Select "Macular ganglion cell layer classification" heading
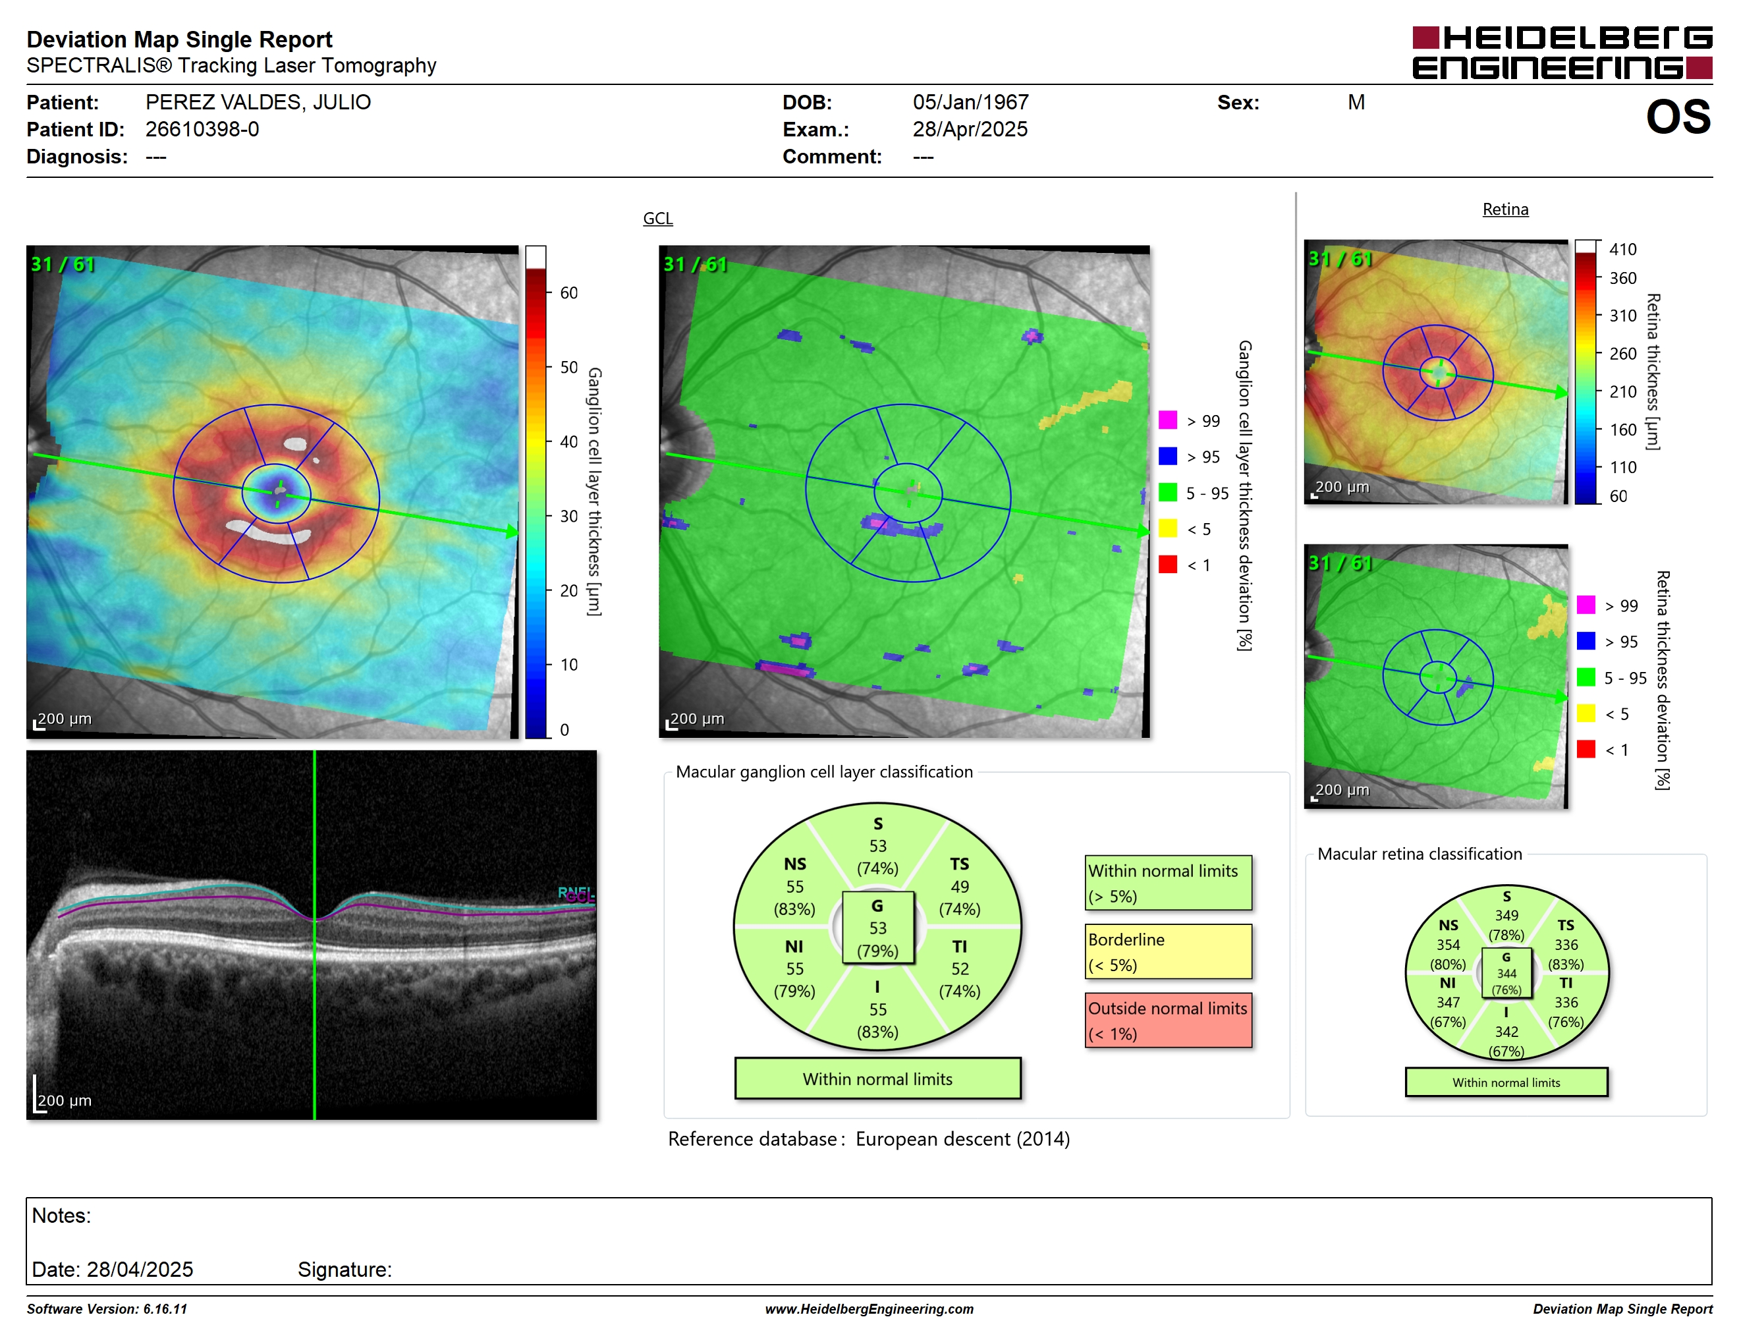Viewport: 1739px width, 1344px height. [824, 771]
